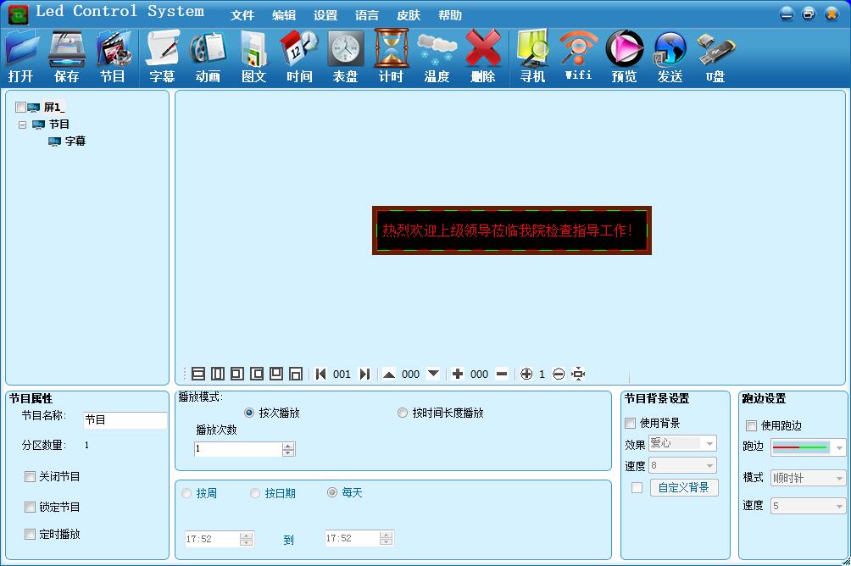Screen dimensions: 851x566
Task: Open the 皮肤 skin menu
Action: (408, 15)
